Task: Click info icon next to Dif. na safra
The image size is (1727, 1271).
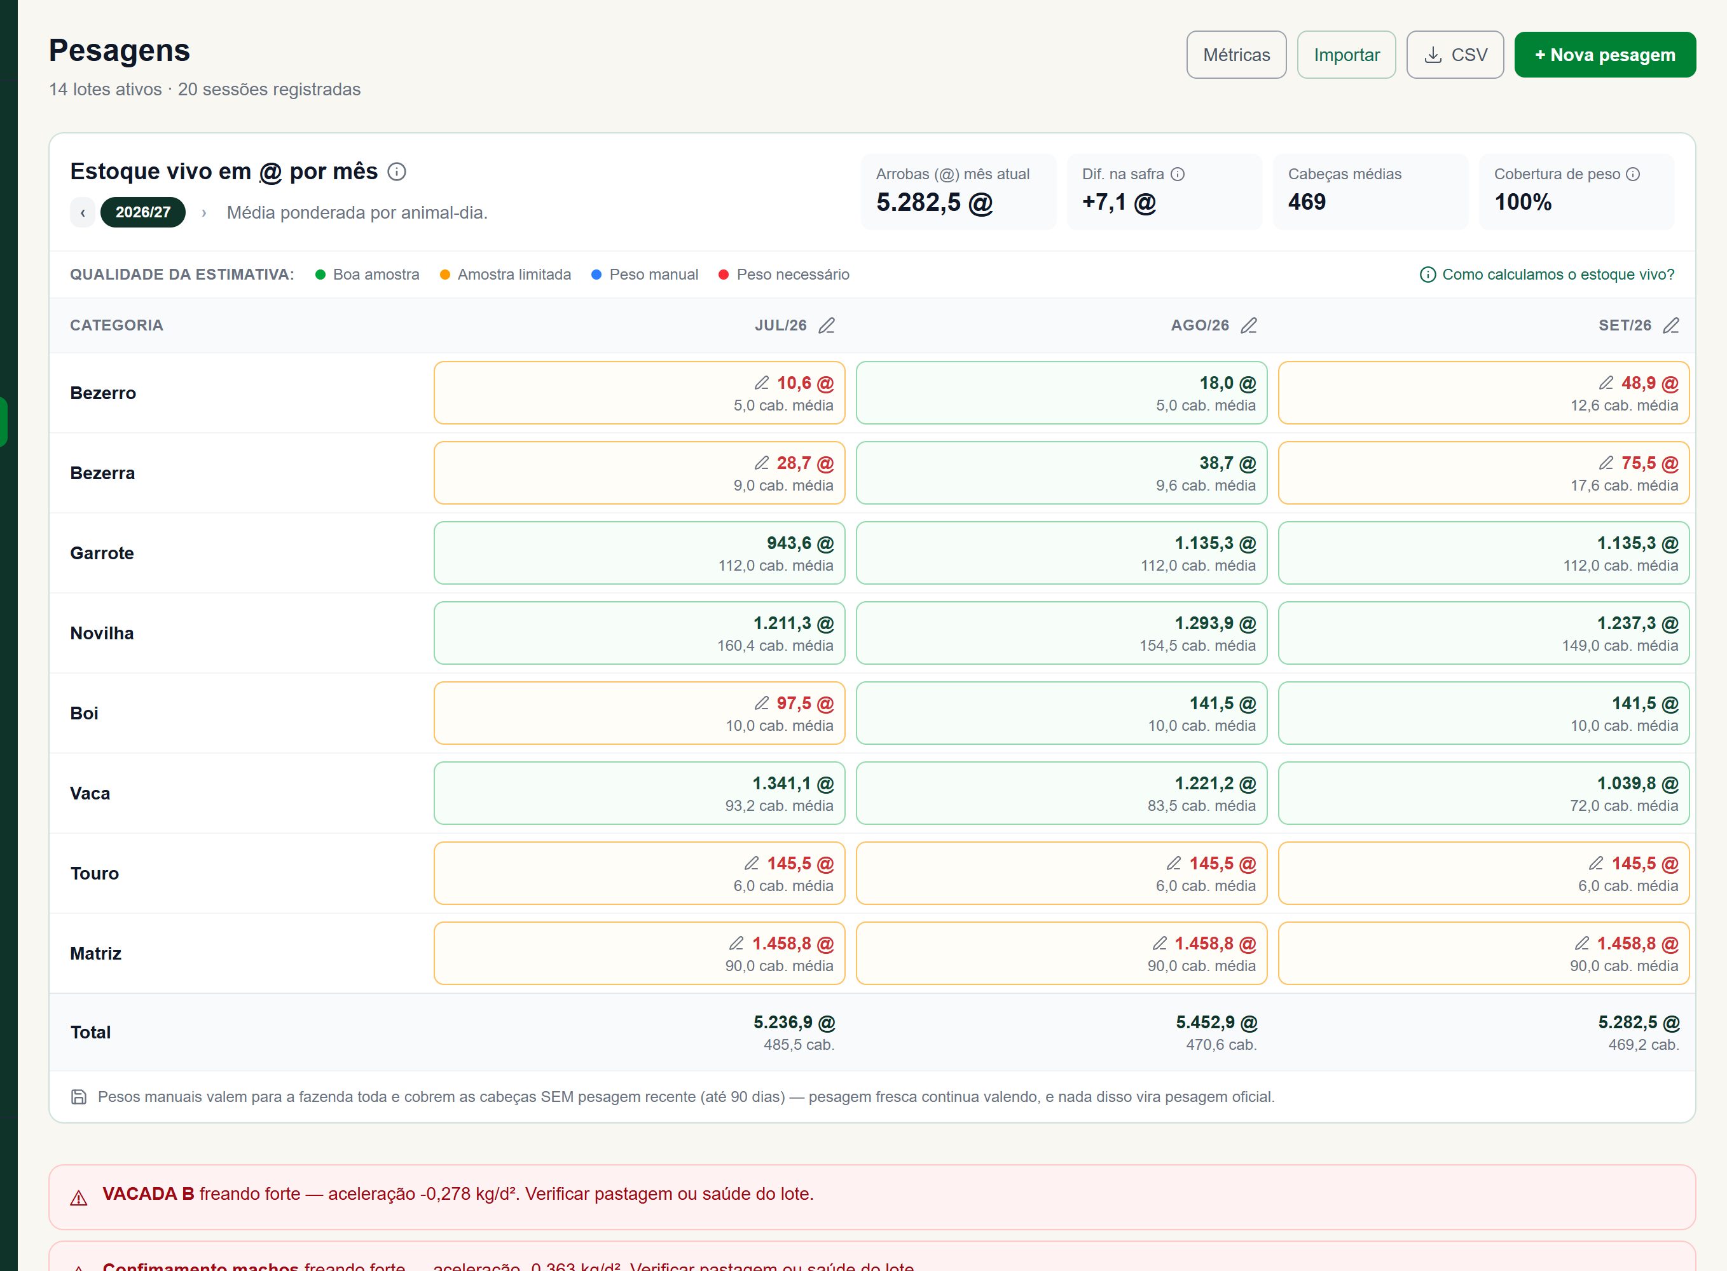Action: 1178,175
